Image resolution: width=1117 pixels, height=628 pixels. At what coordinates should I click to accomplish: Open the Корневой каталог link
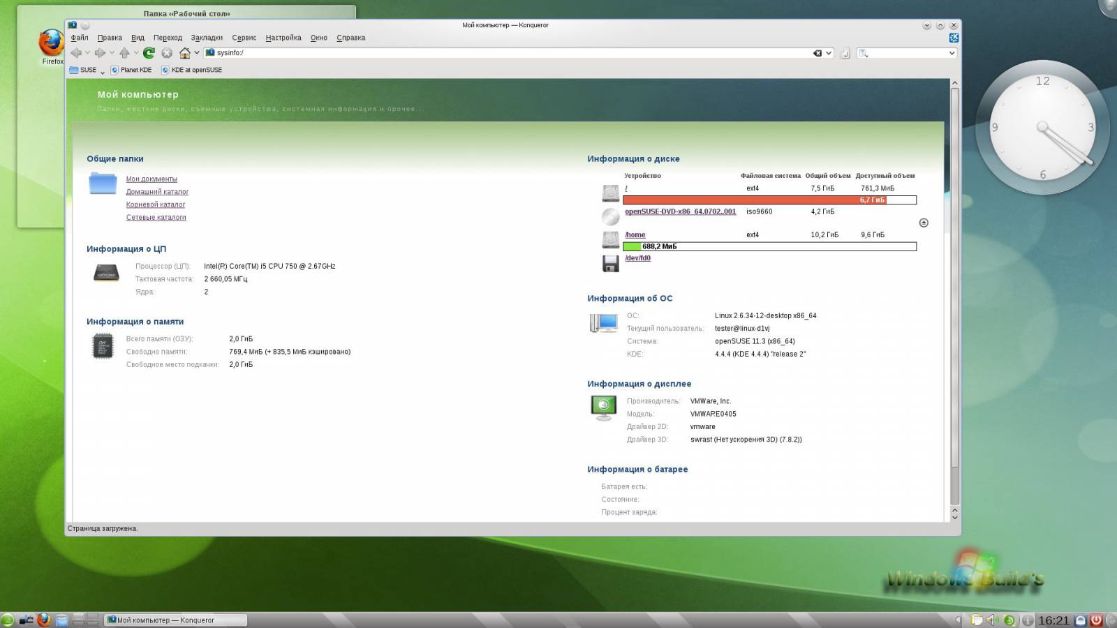156,204
